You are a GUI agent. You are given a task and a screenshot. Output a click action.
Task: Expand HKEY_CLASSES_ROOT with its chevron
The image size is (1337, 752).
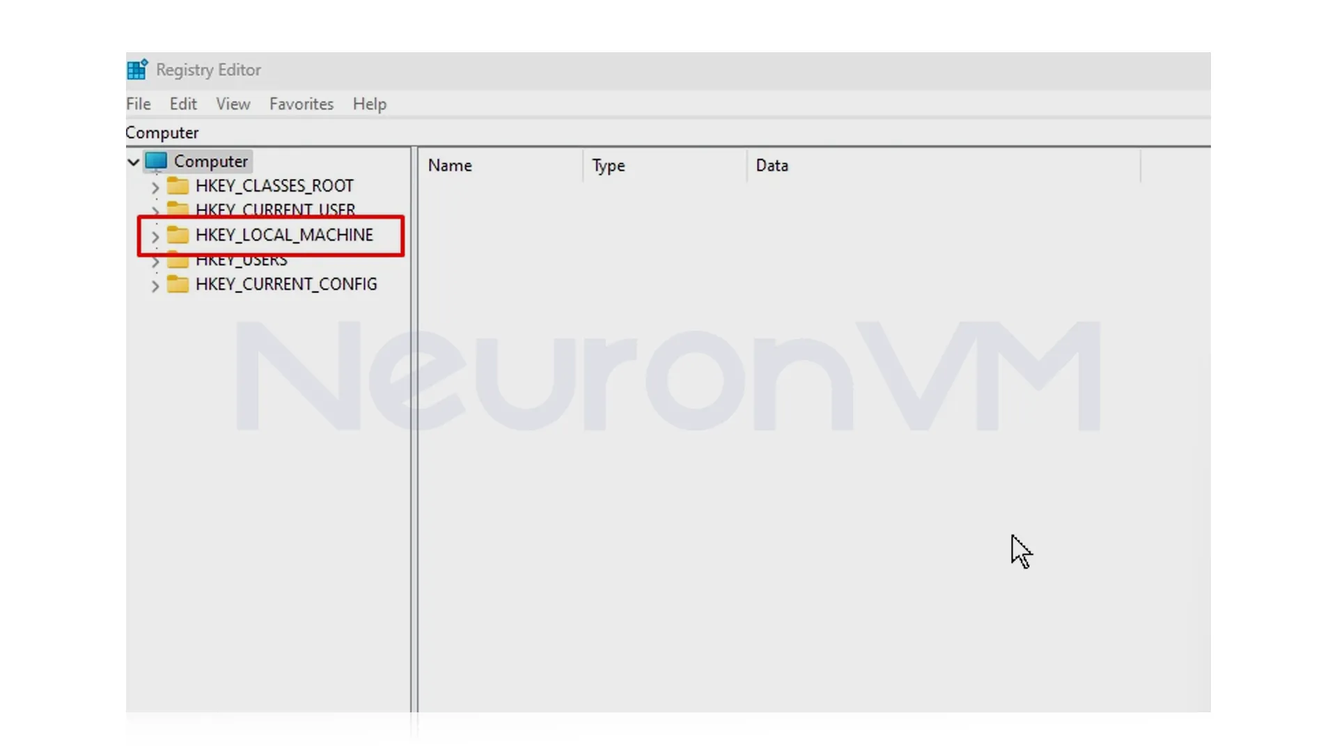coord(155,187)
